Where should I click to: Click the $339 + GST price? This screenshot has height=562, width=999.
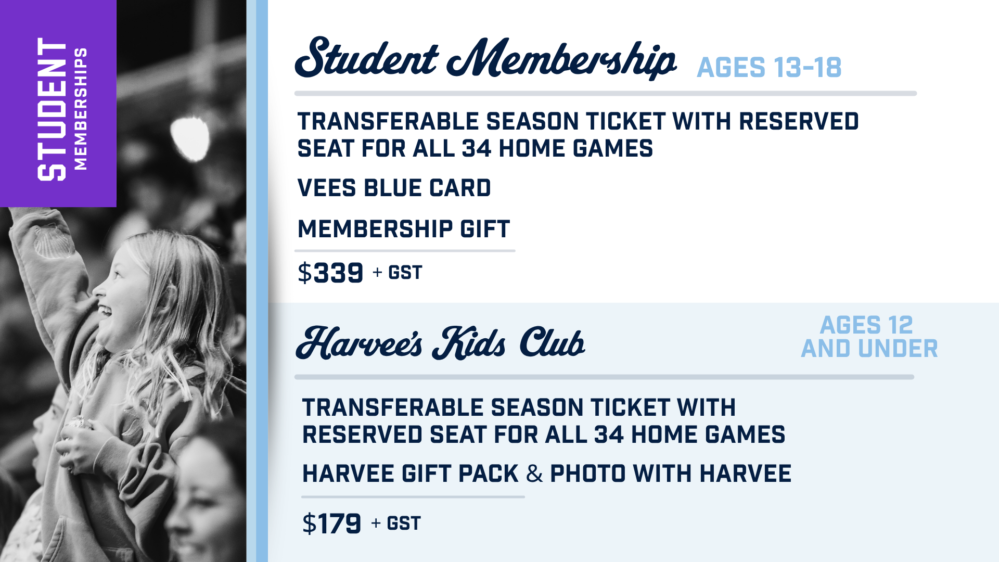pos(360,273)
